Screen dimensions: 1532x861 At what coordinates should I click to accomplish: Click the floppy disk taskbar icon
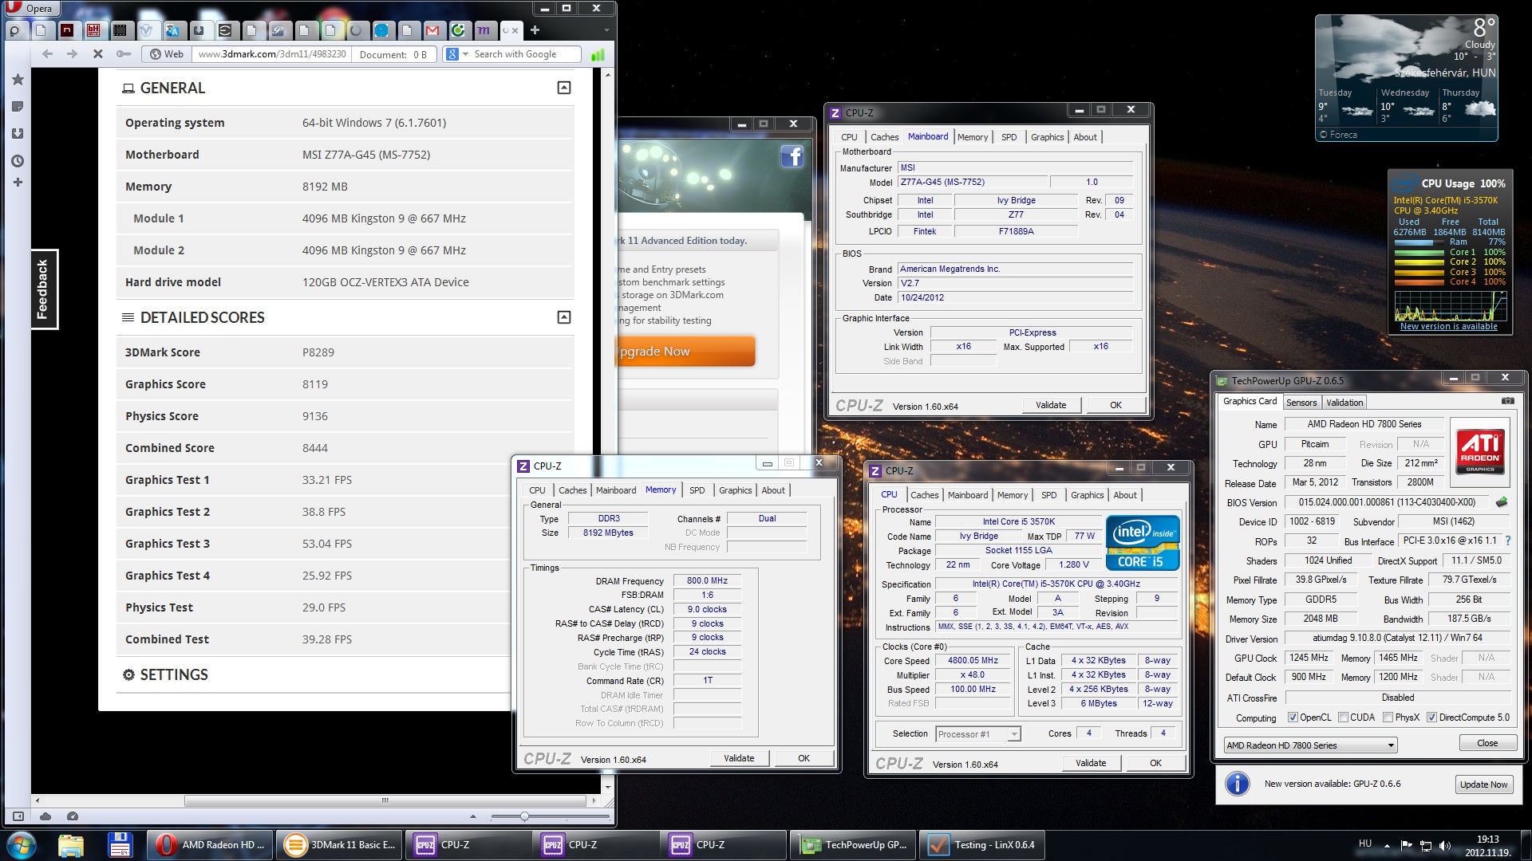pyautogui.click(x=120, y=844)
